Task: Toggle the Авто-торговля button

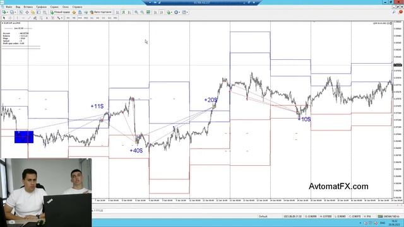Action: (x=100, y=12)
